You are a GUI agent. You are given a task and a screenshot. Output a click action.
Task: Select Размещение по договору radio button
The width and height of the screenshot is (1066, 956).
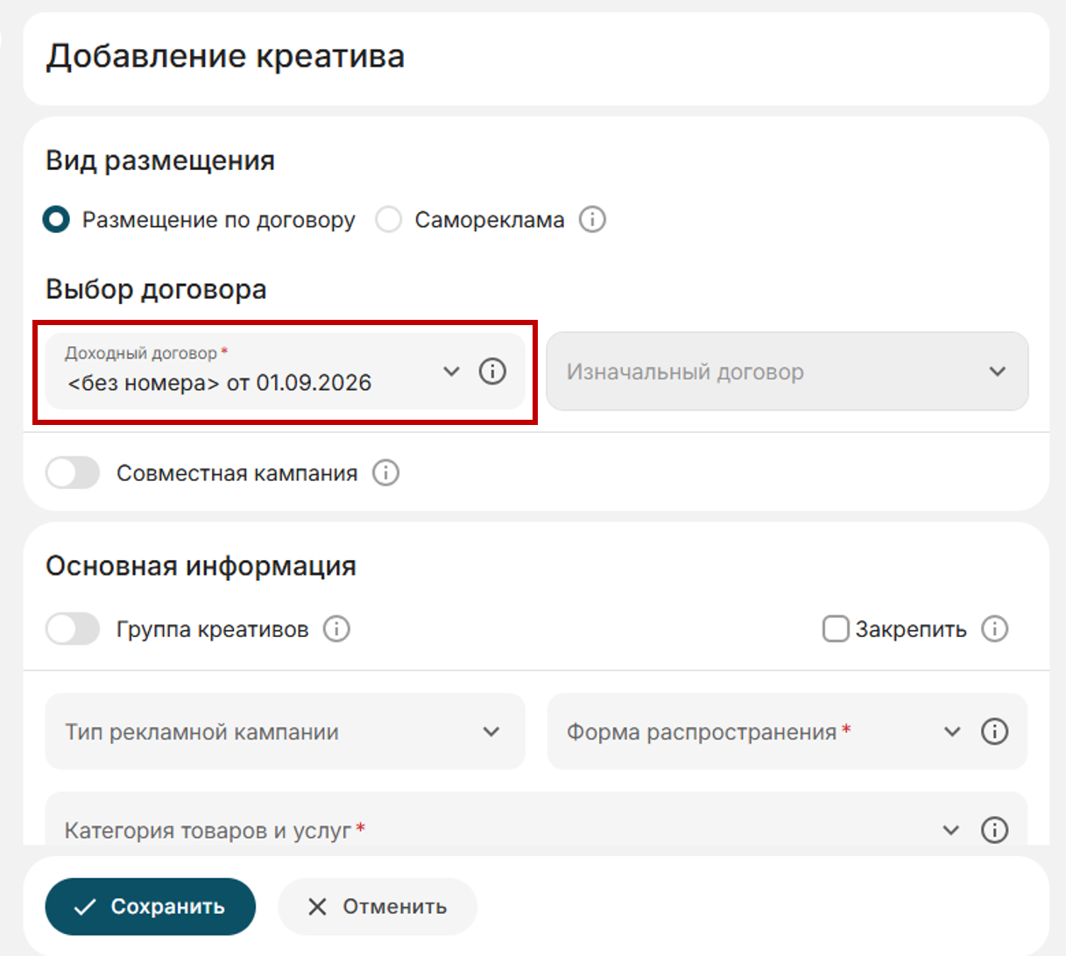pos(56,219)
